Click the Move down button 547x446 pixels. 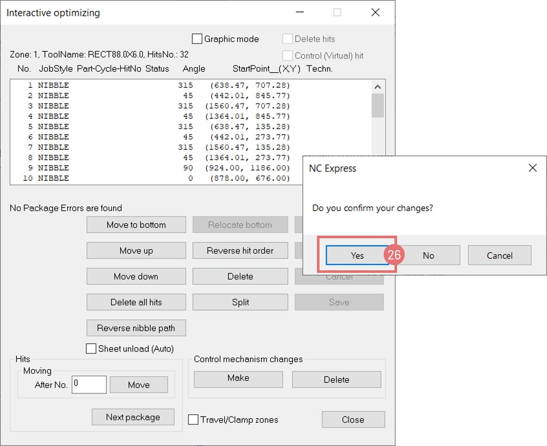point(136,276)
